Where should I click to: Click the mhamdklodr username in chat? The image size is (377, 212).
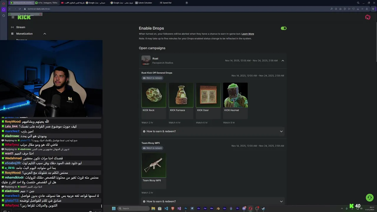pos(14,178)
